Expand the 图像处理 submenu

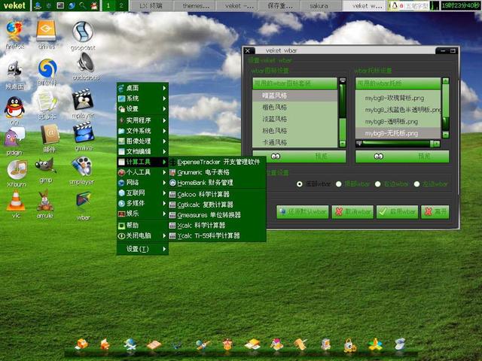pyautogui.click(x=142, y=141)
